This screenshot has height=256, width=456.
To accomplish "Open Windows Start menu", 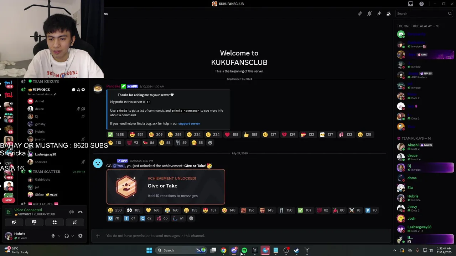I will tap(149, 250).
